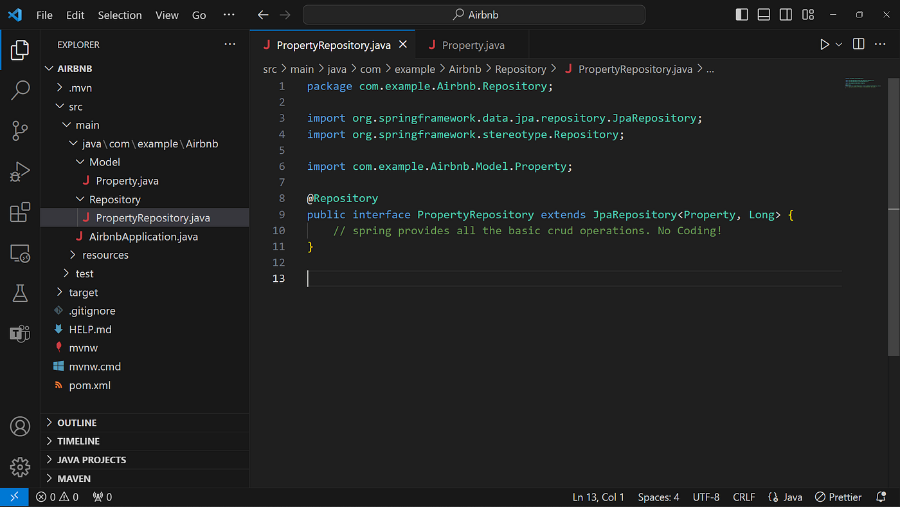The height and width of the screenshot is (507, 900).
Task: Click the CRLF line ending indicator
Action: click(744, 497)
